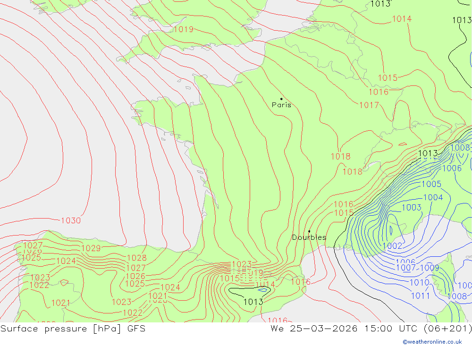
Task: Open the weatheronline.co.uk copyright link
Action: (432, 342)
